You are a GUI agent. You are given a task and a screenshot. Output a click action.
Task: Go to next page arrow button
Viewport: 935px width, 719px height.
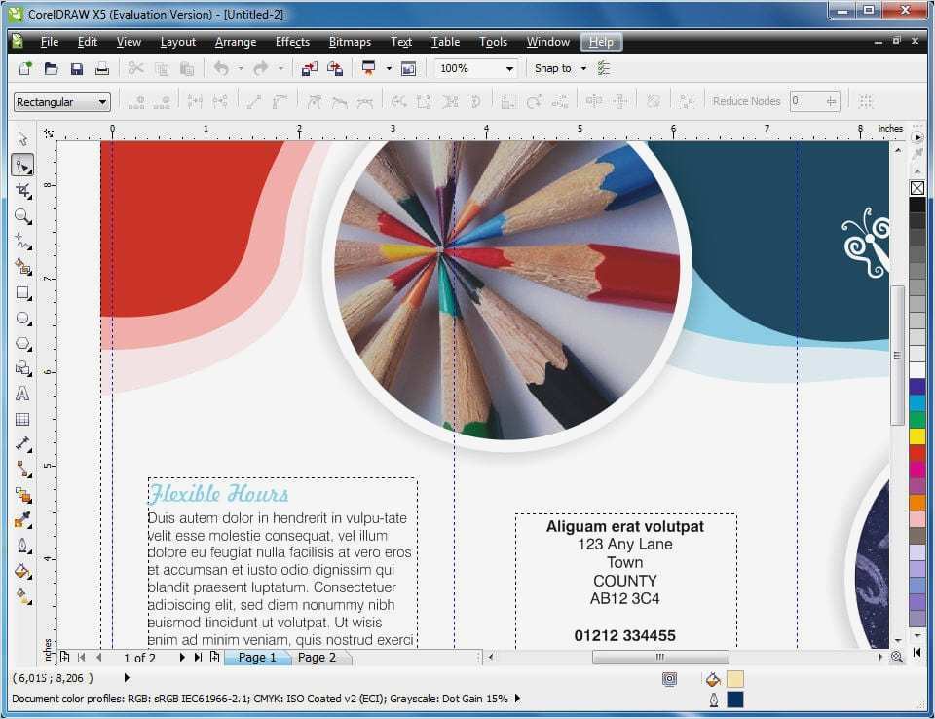point(182,658)
